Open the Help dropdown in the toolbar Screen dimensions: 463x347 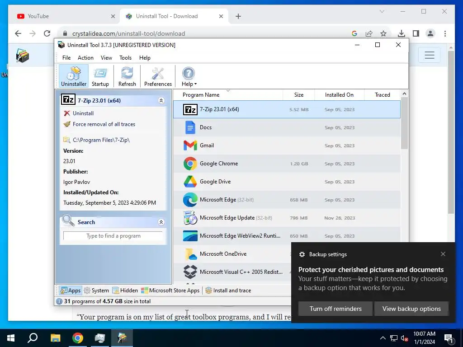pyautogui.click(x=189, y=76)
